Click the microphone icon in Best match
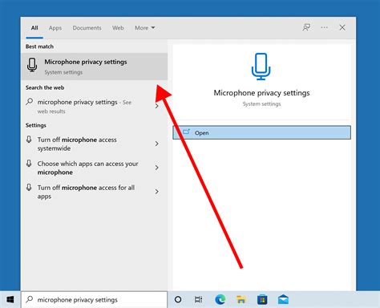Screen dimensions: 380x308 point(32,65)
